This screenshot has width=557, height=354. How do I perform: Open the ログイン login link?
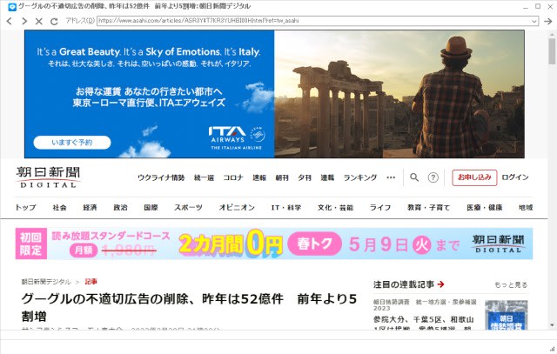(x=515, y=177)
